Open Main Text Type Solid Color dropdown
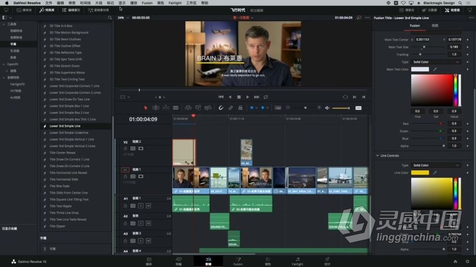The width and height of the screenshot is (476, 267). [435, 62]
